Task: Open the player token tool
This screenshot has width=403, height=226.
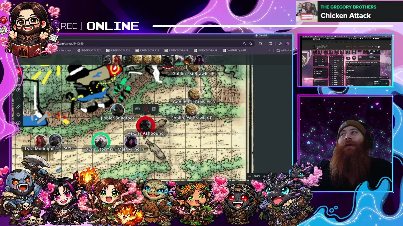Action: pyautogui.click(x=19, y=123)
